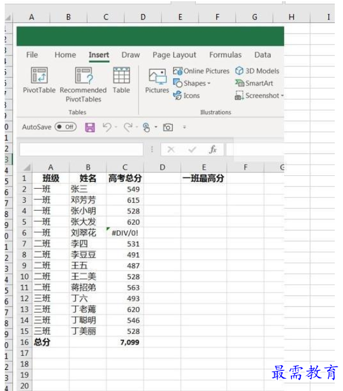
Task: Select the name cell 丁老蔫
Action: pyautogui.click(x=88, y=309)
